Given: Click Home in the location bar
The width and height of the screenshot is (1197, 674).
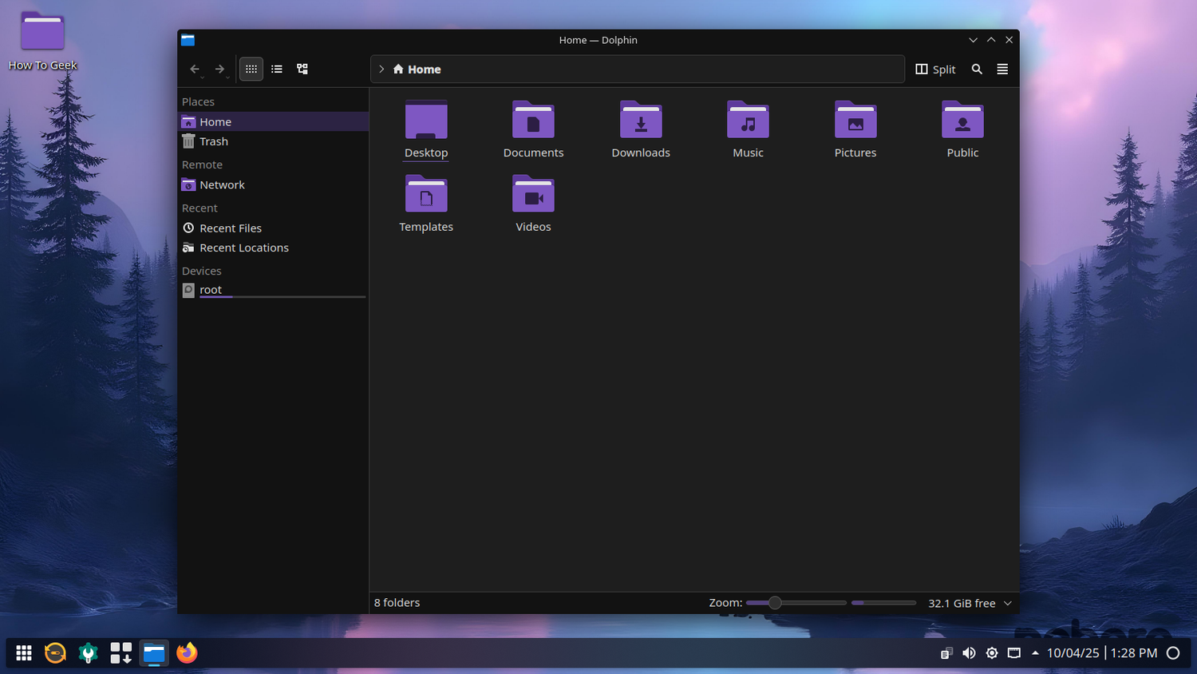Looking at the screenshot, I should click(x=417, y=69).
